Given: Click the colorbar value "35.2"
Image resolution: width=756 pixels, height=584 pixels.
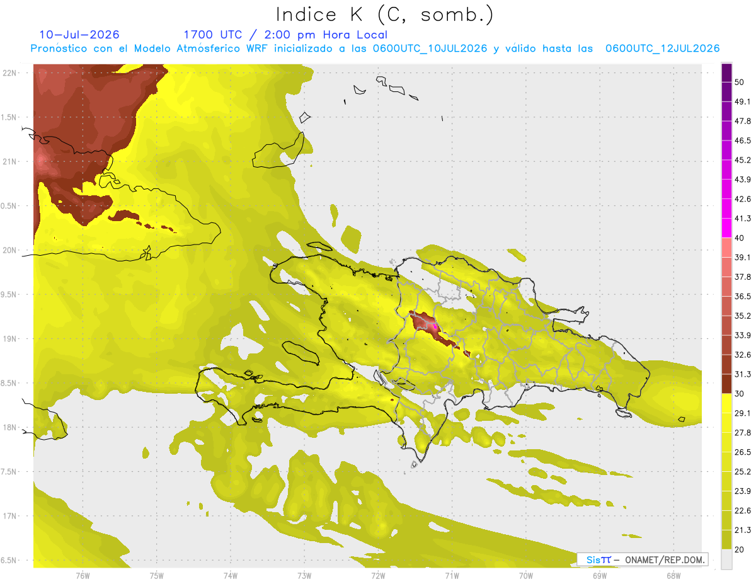Looking at the screenshot, I should click(x=743, y=316).
